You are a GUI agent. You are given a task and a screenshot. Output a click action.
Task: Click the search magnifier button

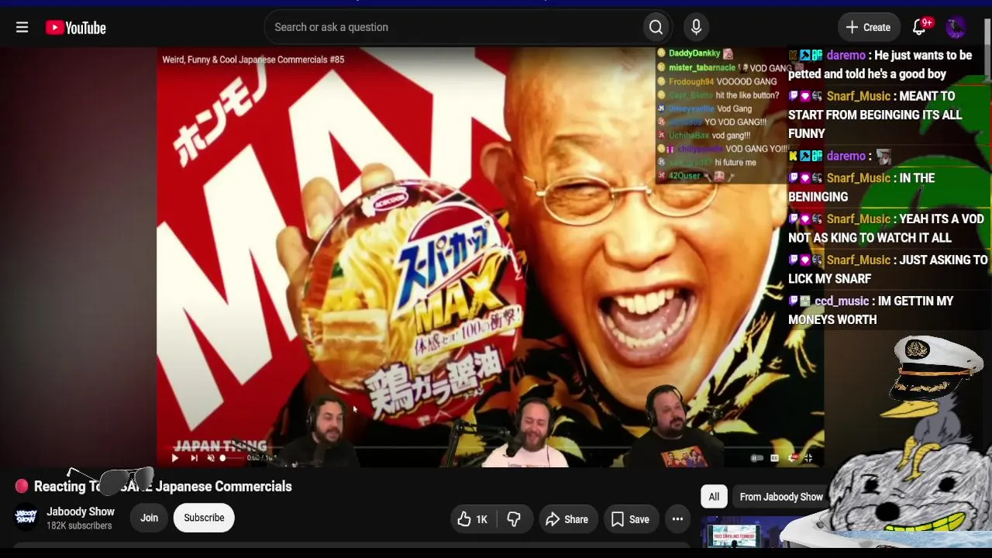(656, 27)
